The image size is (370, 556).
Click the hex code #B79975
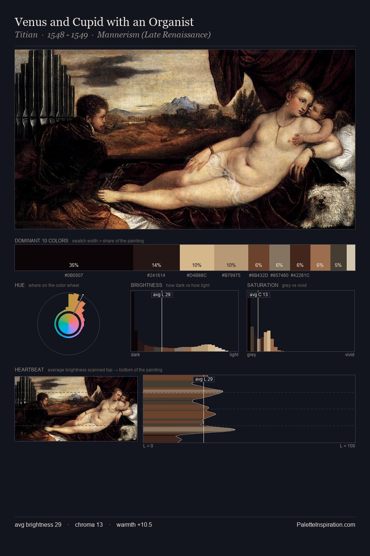231,275
